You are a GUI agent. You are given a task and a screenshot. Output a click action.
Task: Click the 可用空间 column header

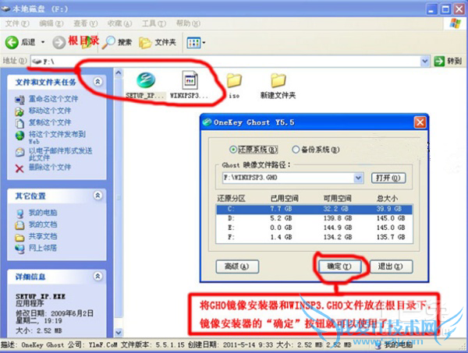coord(337,198)
